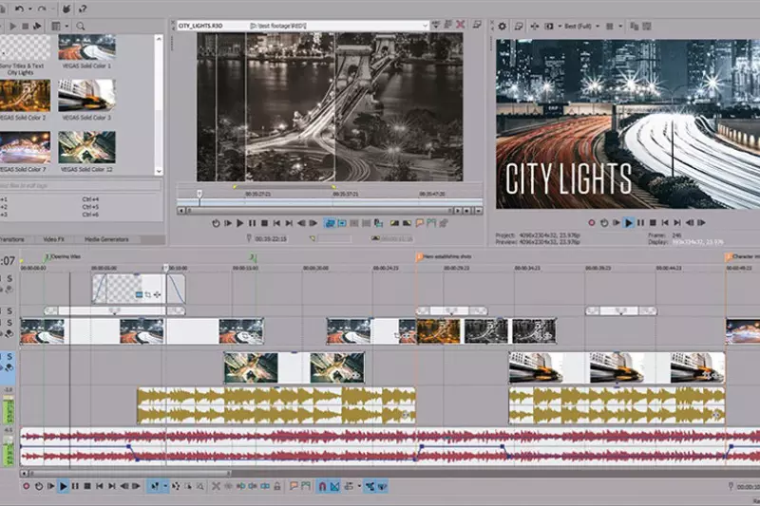This screenshot has height=506, width=760.
Task: Select the Normal edit tool in timeline toolbar
Action: (x=155, y=486)
